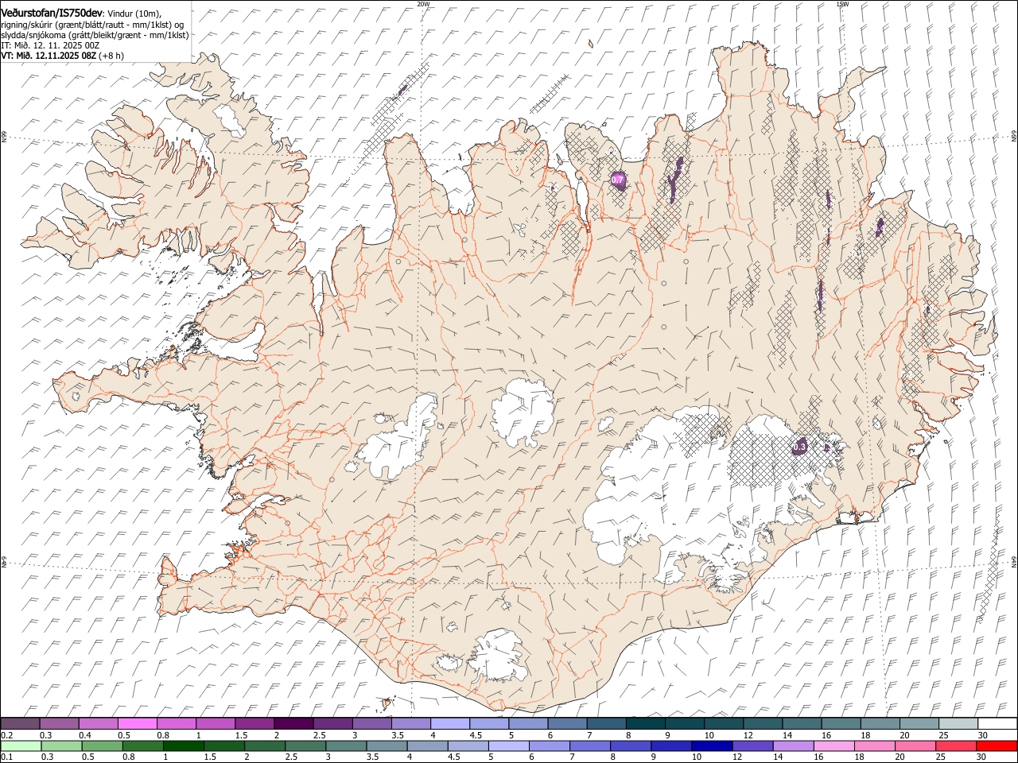Pick the top-row legend swatch starting at 6
Screen dimensions: 1018x763
[567, 723]
